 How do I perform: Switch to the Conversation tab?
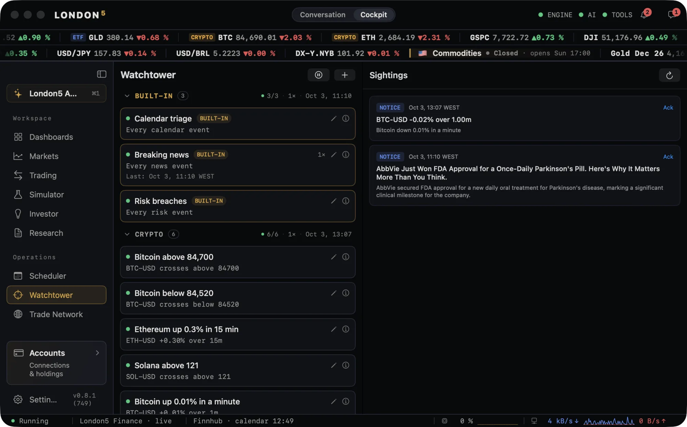coord(323,15)
